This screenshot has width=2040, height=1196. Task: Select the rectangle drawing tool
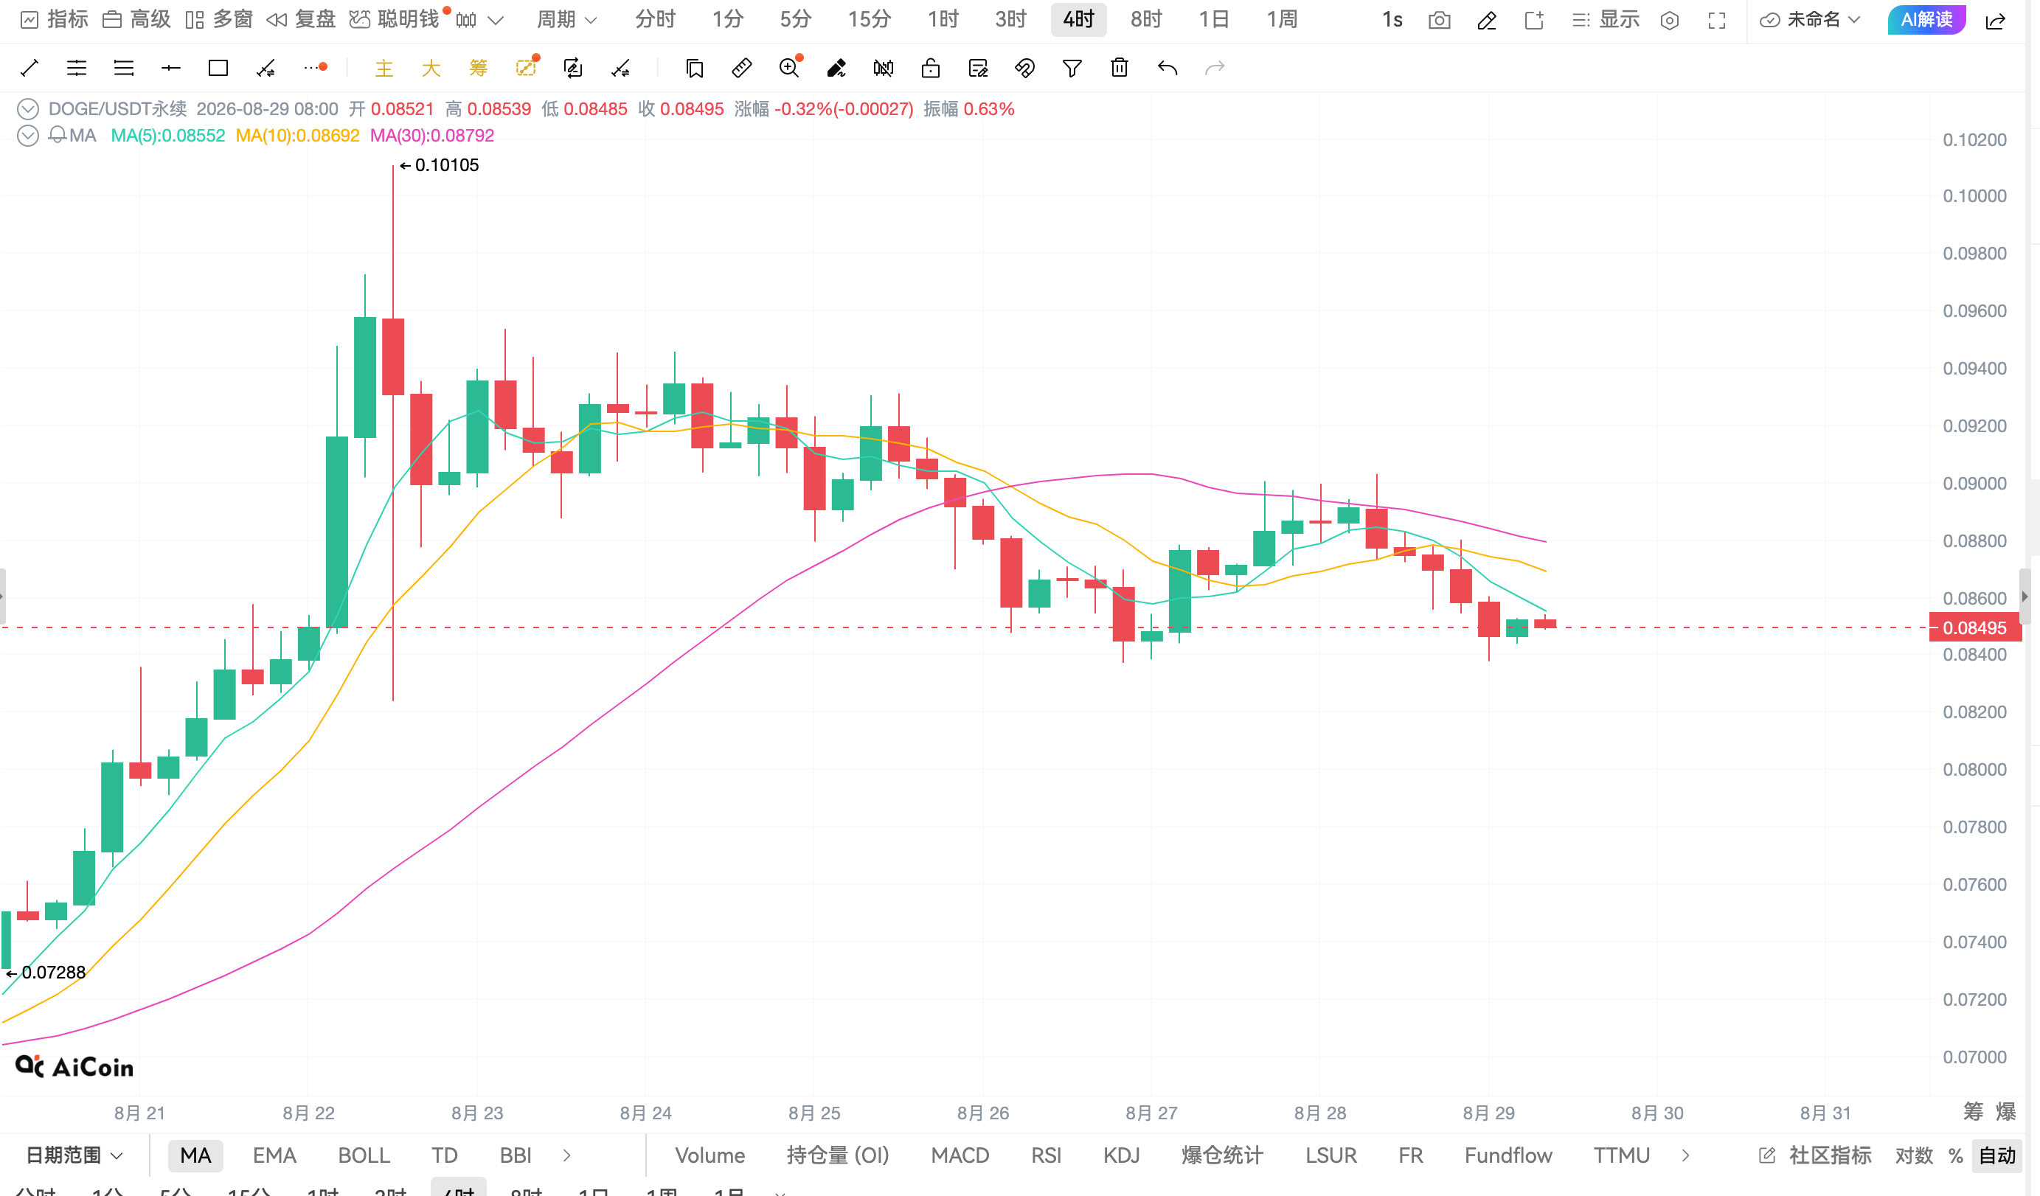point(218,68)
